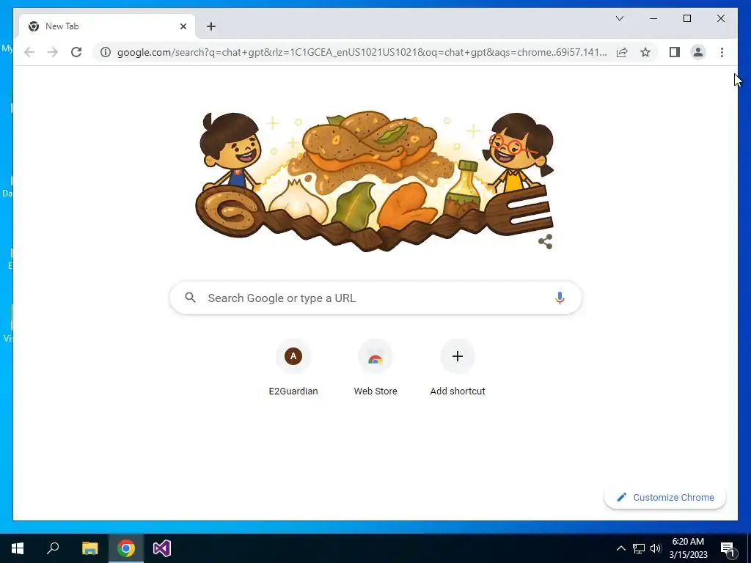The width and height of the screenshot is (751, 563).
Task: View site information icon in address bar
Action: pos(106,52)
